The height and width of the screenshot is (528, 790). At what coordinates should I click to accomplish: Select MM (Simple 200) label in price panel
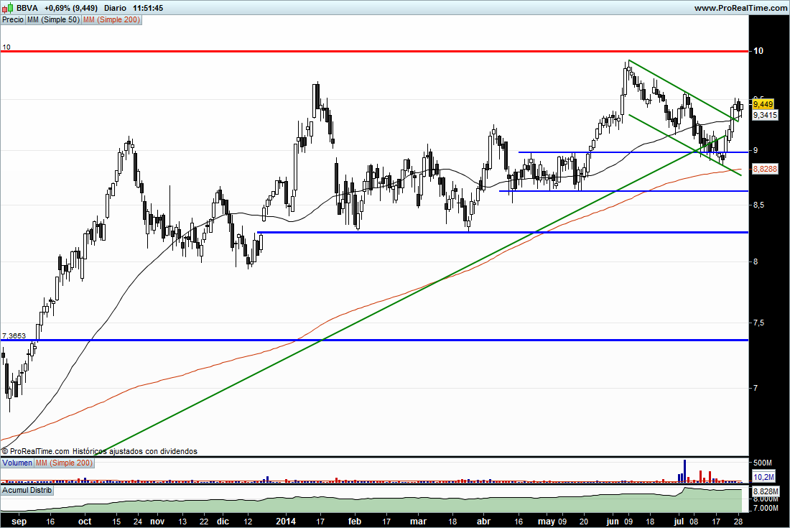(112, 19)
